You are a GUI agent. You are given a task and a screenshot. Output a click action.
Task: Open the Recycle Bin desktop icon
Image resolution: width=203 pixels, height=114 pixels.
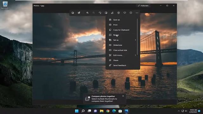(x=5, y=5)
